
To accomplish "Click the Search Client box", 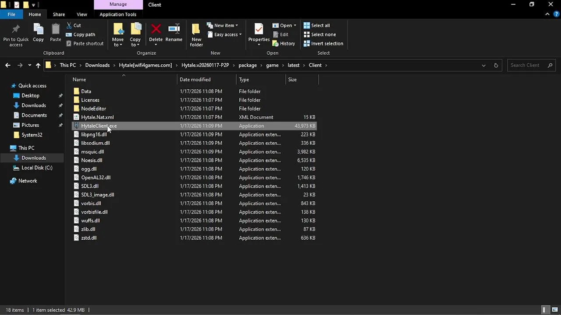I will tap(531, 65).
